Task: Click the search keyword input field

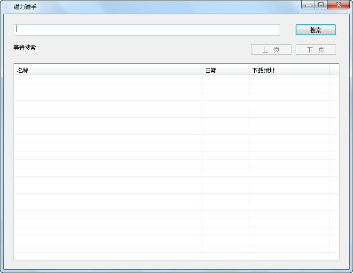Action: [147, 30]
